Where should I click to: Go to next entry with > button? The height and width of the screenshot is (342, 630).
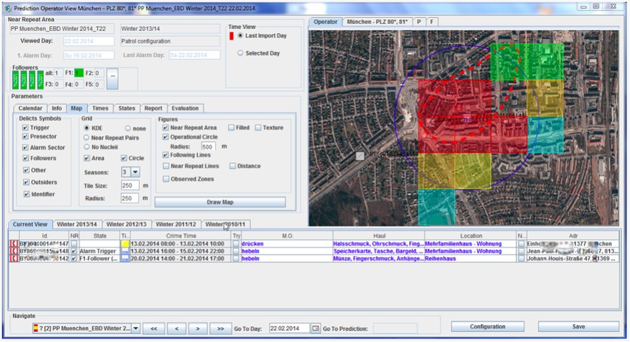pos(198,328)
